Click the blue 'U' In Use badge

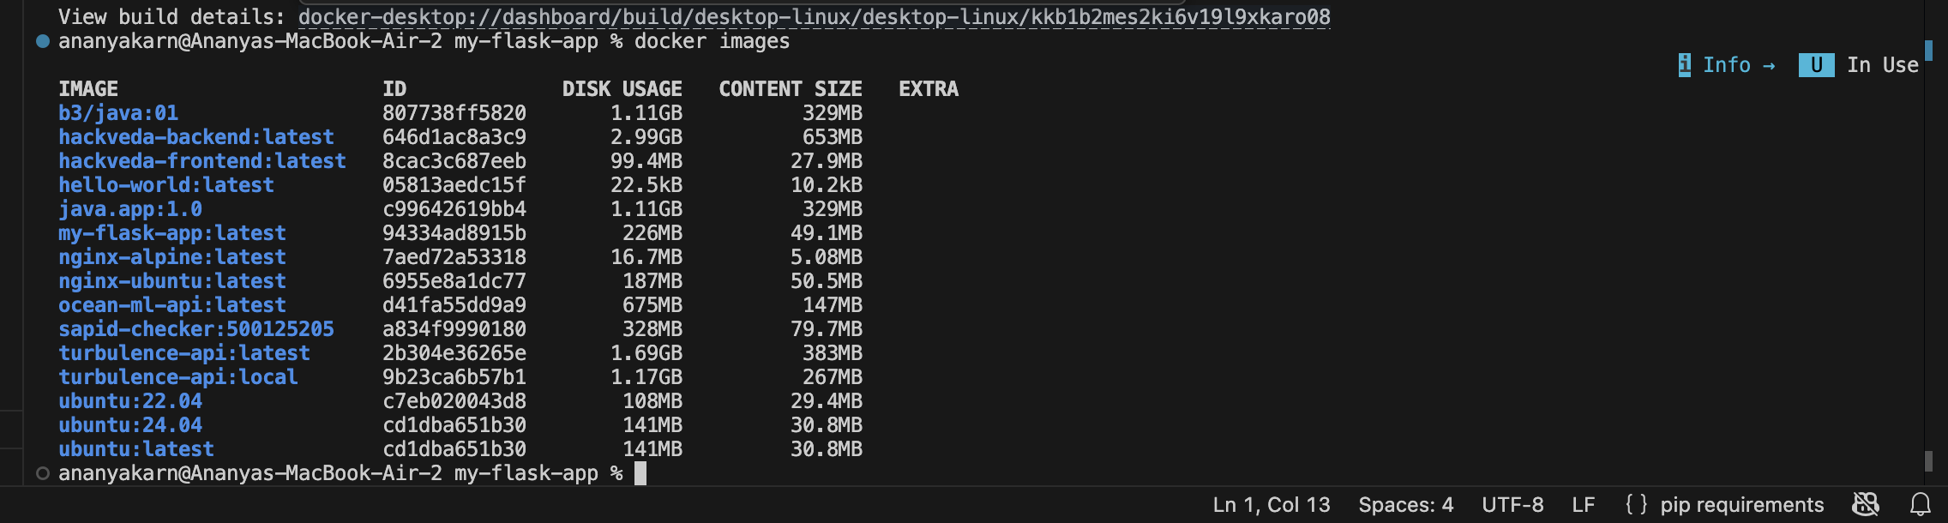pyautogui.click(x=1817, y=64)
